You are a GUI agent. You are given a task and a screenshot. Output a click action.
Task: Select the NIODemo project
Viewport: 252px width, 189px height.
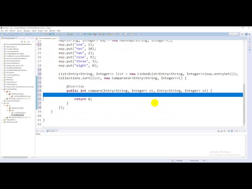click(10, 80)
